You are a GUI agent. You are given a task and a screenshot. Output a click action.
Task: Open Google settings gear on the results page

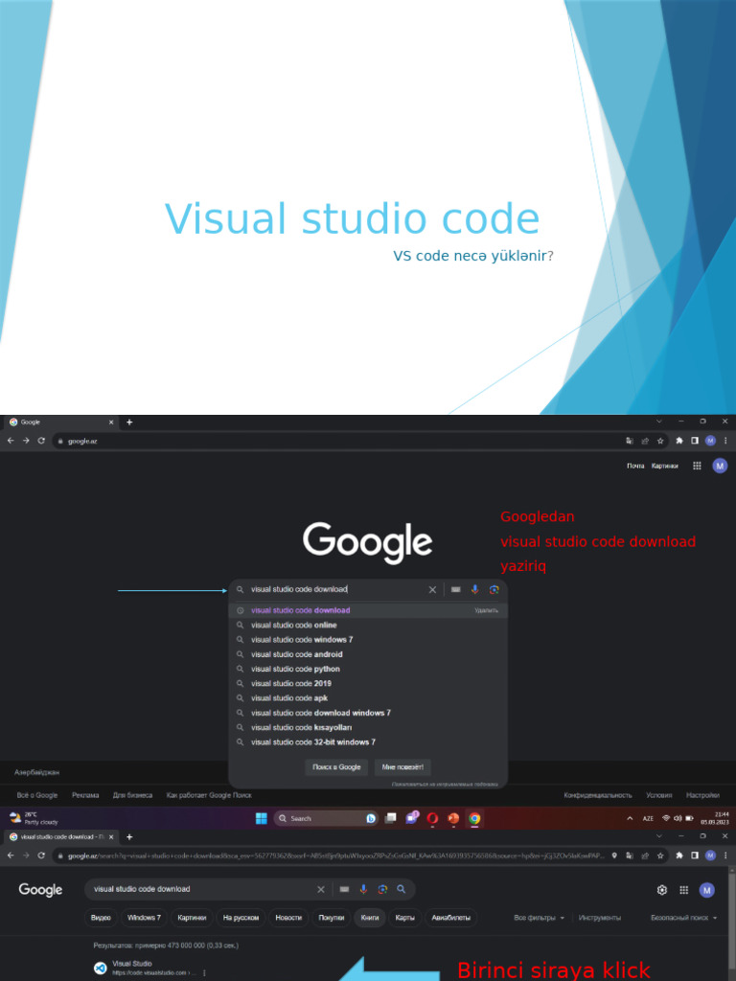click(662, 890)
